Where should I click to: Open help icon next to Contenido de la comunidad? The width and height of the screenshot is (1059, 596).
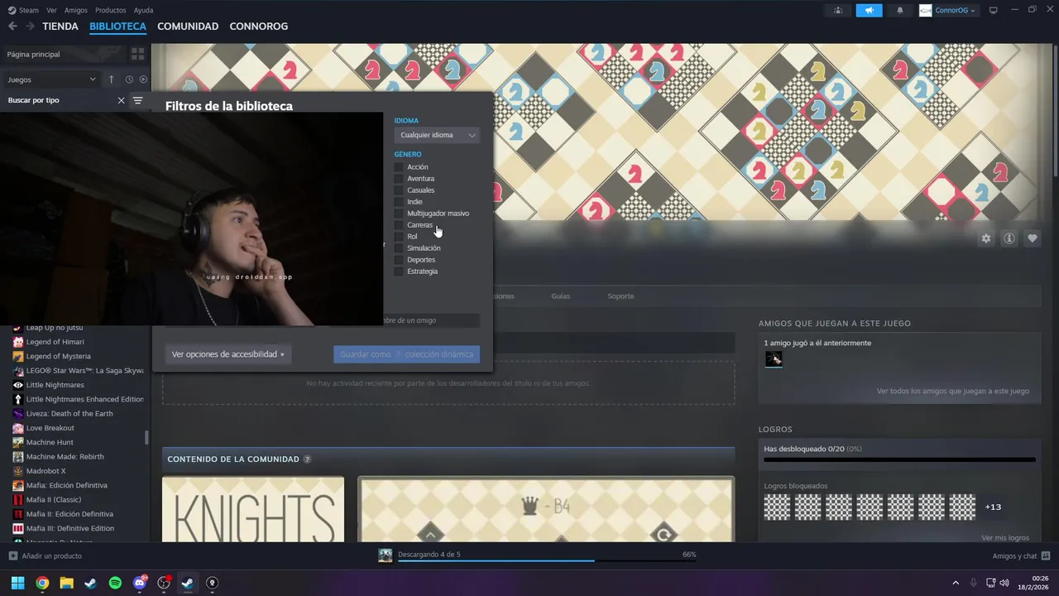coord(307,459)
